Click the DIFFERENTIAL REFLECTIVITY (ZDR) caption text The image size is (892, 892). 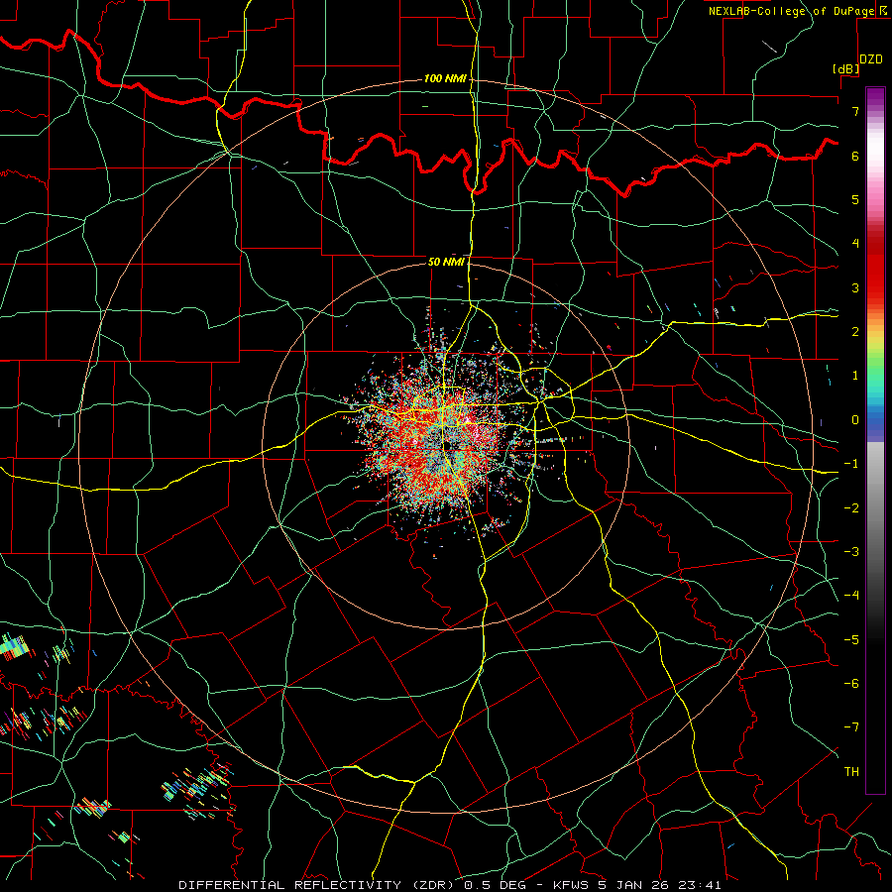pyautogui.click(x=316, y=885)
